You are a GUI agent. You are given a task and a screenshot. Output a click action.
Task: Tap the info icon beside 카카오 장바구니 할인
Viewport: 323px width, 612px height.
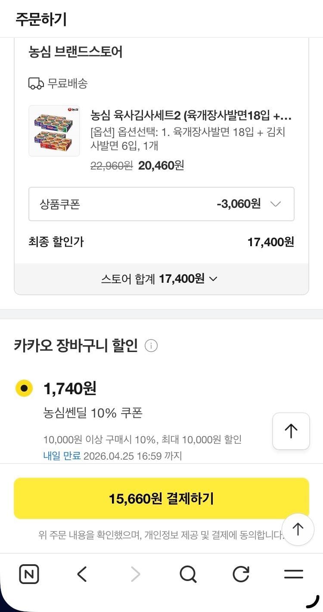(151, 346)
